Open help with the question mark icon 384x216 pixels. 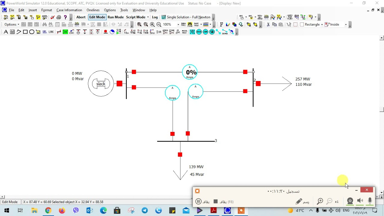[x=65, y=17]
